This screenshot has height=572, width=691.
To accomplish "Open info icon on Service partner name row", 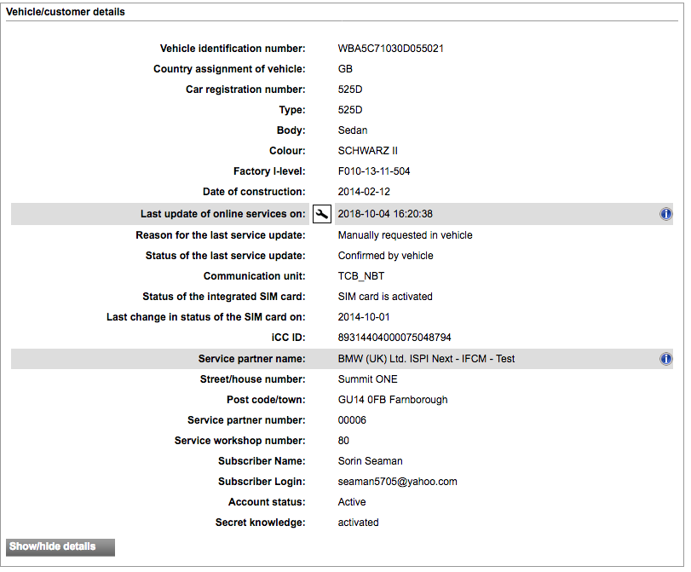I will pyautogui.click(x=665, y=359).
